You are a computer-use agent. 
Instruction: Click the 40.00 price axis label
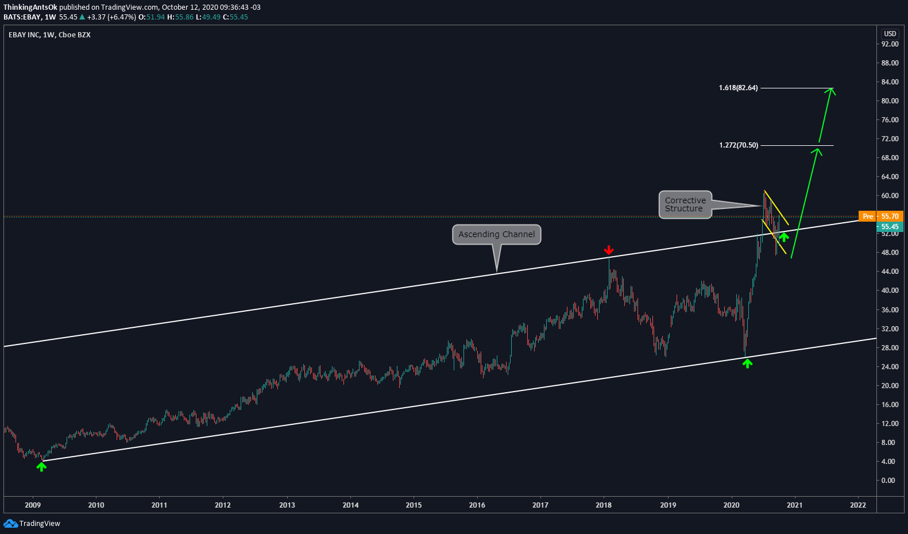890,291
